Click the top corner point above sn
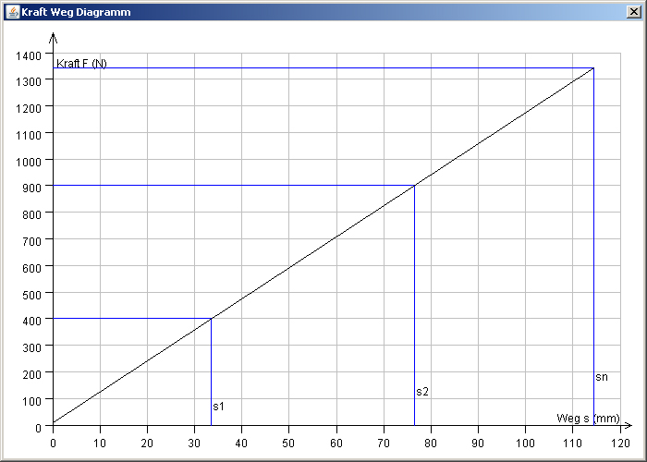The image size is (647, 462). pos(593,68)
